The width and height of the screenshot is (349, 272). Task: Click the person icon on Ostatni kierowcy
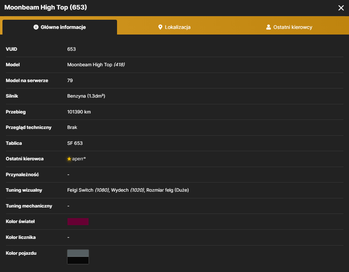(268, 27)
